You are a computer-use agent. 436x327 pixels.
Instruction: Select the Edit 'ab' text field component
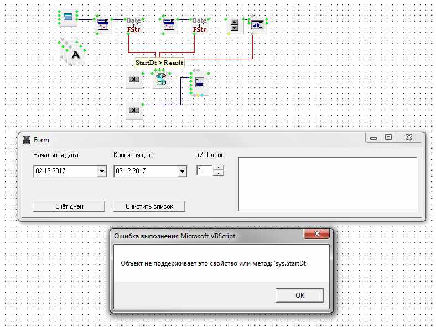[x=258, y=25]
